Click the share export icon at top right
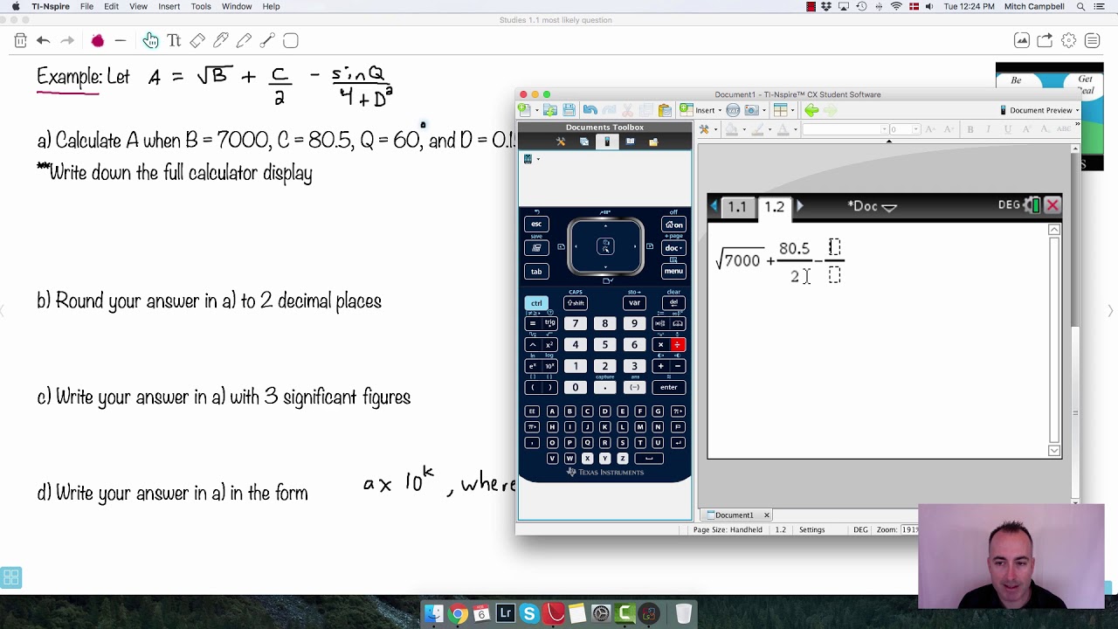This screenshot has width=1118, height=629. click(1045, 40)
